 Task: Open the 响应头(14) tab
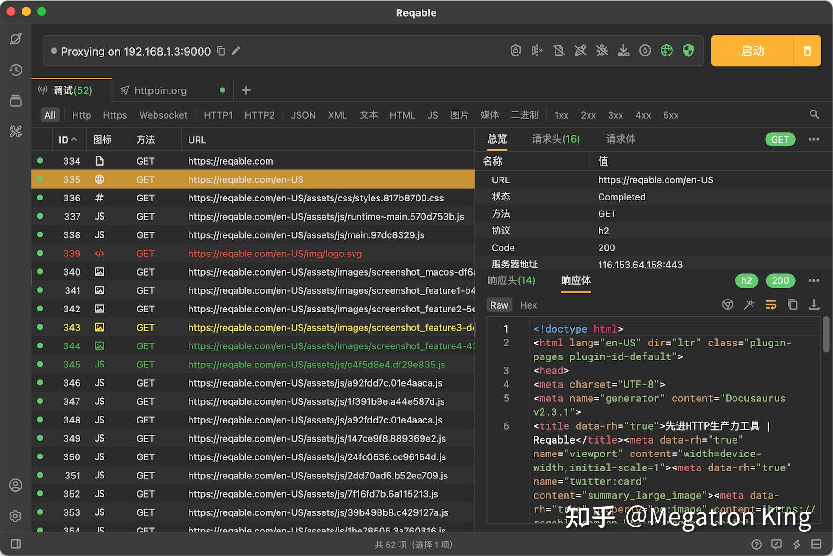(x=511, y=280)
